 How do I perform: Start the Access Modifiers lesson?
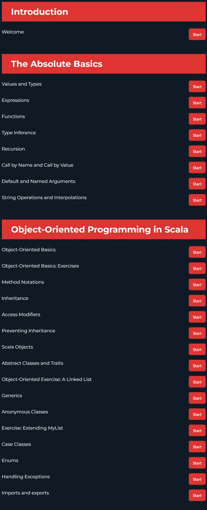click(197, 318)
